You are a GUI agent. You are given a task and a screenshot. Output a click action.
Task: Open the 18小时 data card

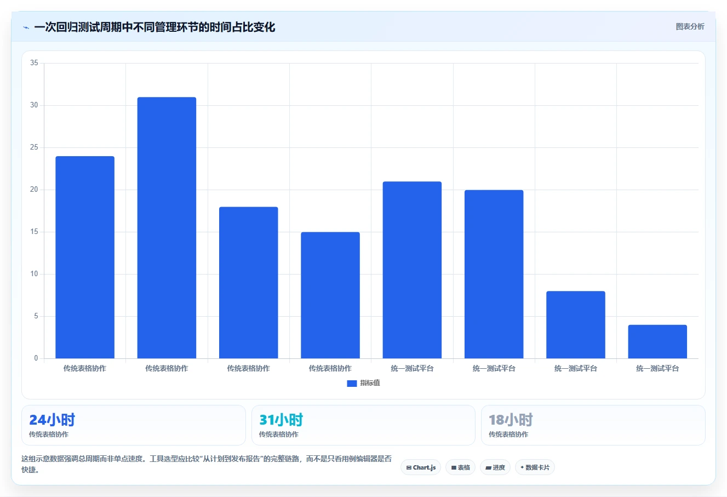(x=593, y=425)
